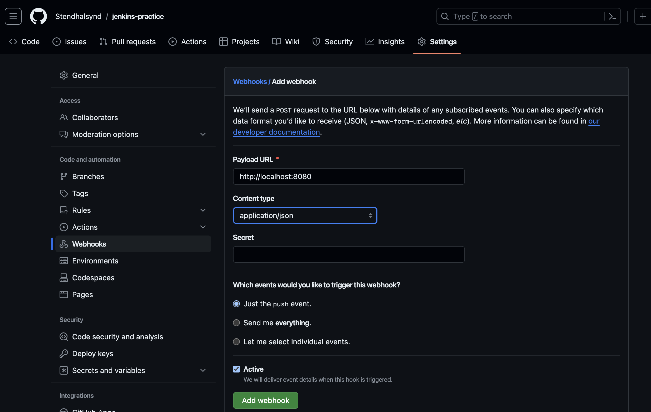This screenshot has width=651, height=412.
Task: Open the Pull requests tab
Action: [128, 42]
